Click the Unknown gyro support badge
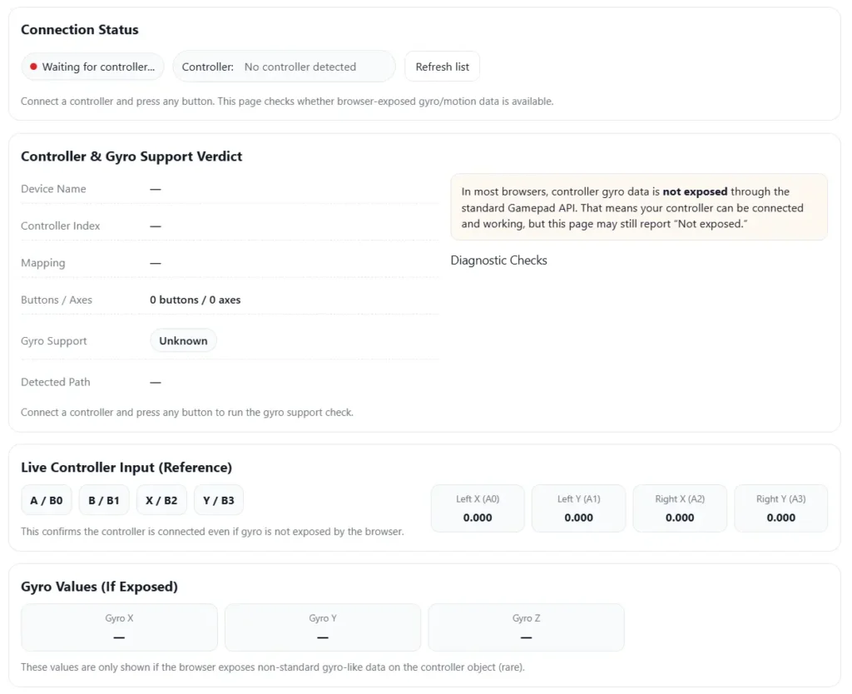The width and height of the screenshot is (852, 694). point(183,340)
